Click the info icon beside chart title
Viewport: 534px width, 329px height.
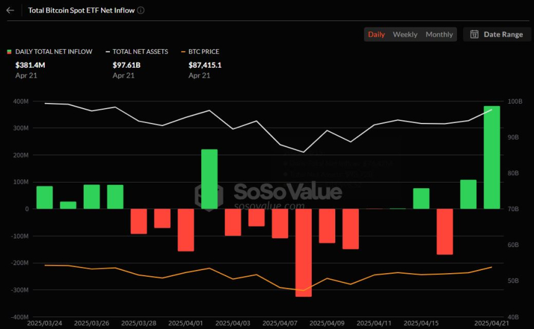pyautogui.click(x=141, y=11)
